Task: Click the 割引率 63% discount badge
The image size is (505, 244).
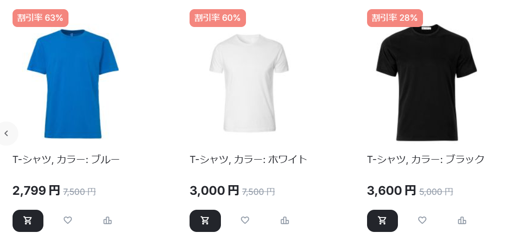Action: click(41, 18)
